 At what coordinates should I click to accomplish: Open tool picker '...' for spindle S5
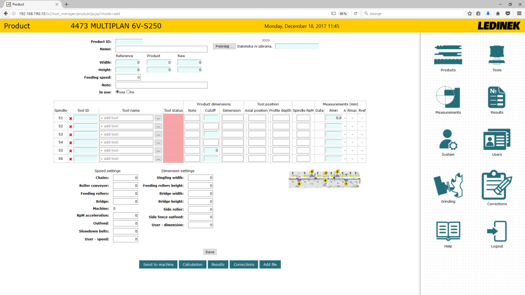click(x=159, y=150)
